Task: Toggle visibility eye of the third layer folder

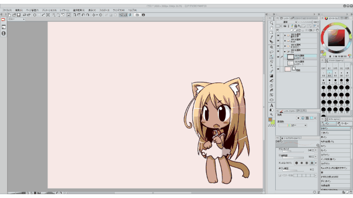Action: point(278,46)
